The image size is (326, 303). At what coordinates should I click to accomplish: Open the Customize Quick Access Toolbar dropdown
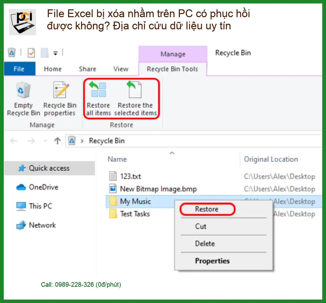pos(55,53)
